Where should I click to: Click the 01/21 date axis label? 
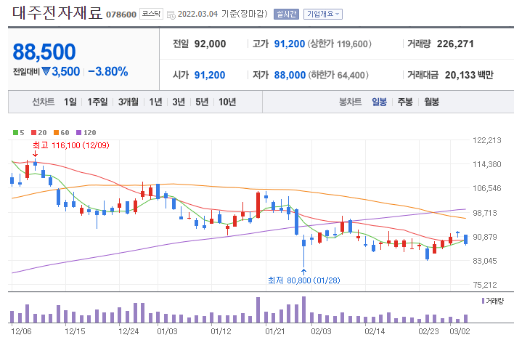click(x=274, y=331)
